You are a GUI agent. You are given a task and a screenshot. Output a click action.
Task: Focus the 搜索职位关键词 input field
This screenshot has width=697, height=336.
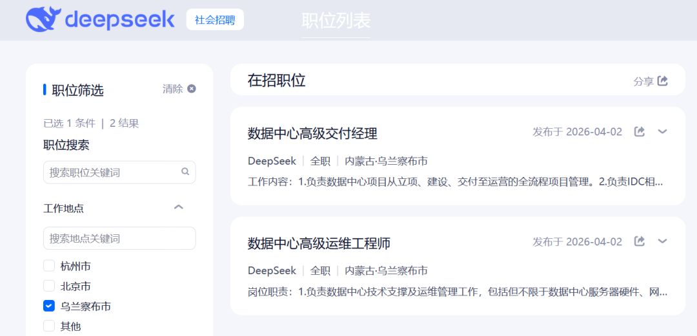(119, 172)
